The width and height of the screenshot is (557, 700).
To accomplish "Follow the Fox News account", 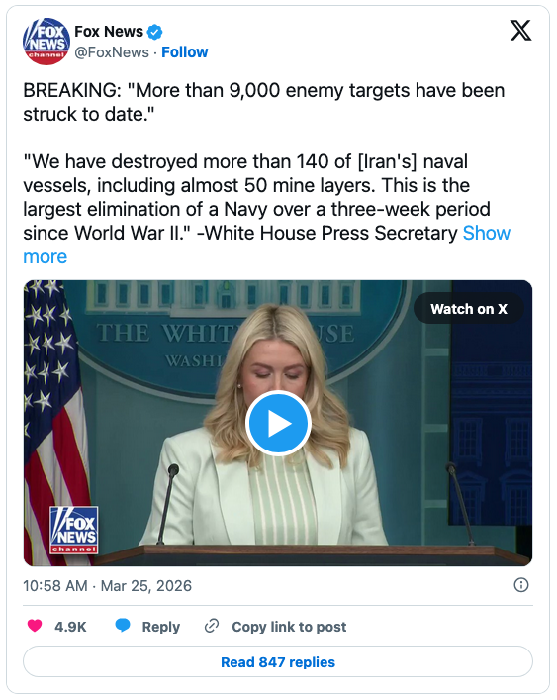I will (x=185, y=52).
